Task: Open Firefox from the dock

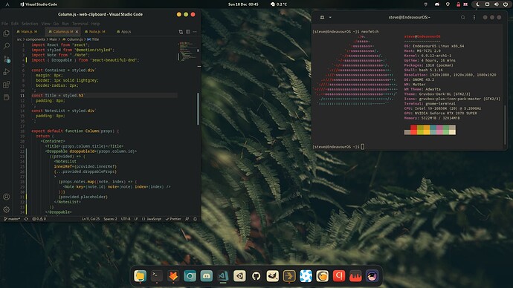Action: coord(173,276)
